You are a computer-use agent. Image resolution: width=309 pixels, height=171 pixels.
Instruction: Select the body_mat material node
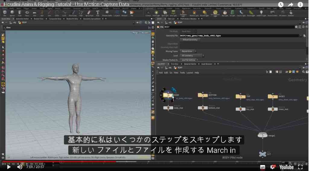pos(168,108)
